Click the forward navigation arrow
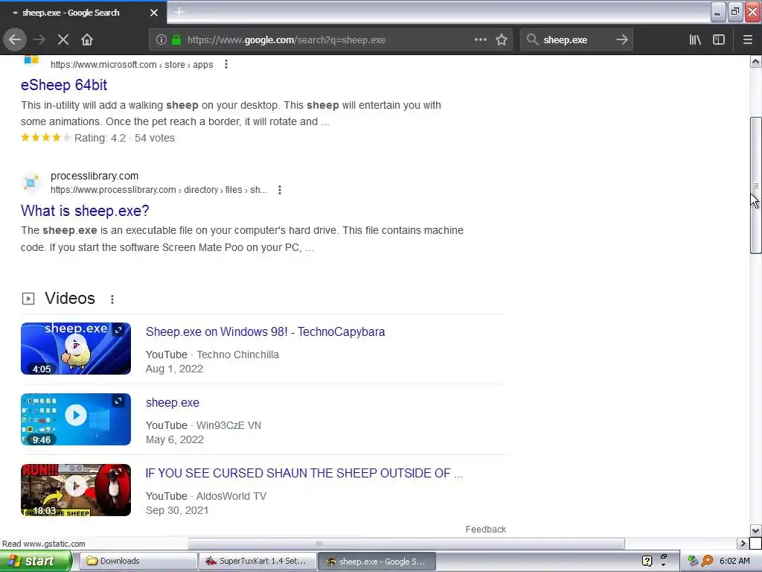The height and width of the screenshot is (572, 762). coord(39,40)
